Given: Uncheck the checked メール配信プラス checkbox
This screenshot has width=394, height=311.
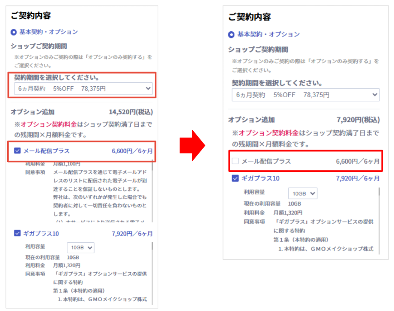Looking at the screenshot, I should point(17,151).
